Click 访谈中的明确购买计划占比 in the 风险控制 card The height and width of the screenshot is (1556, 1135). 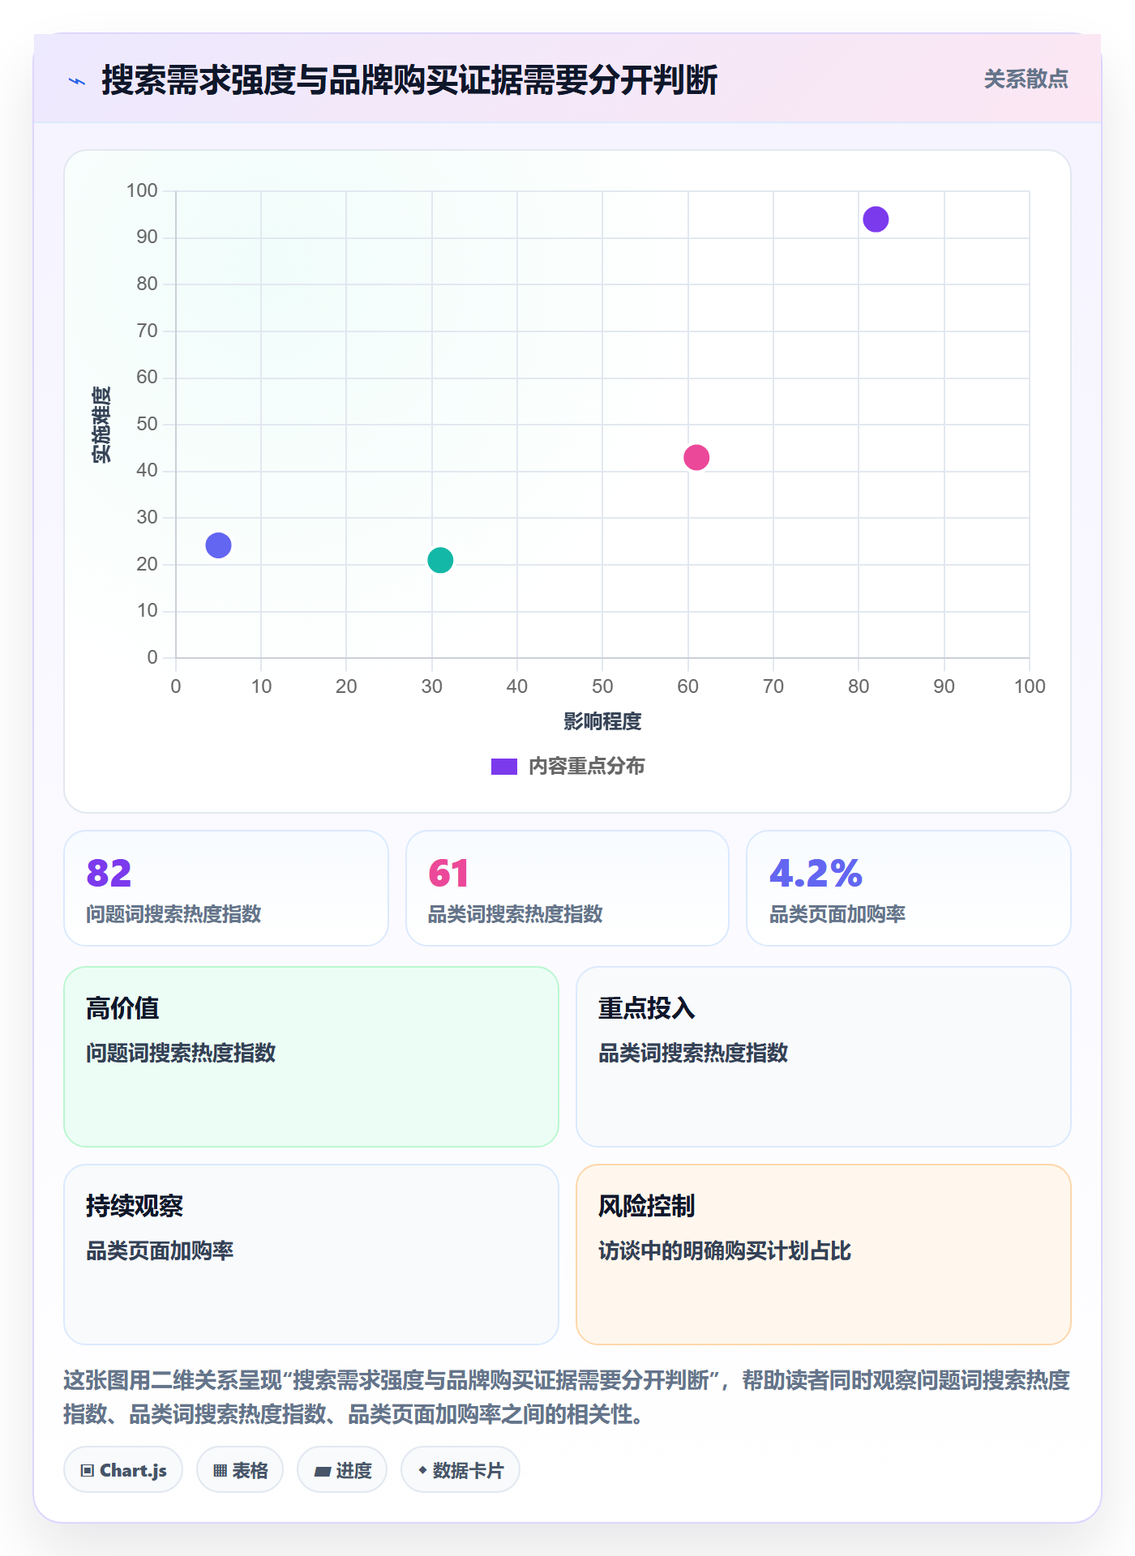pyautogui.click(x=725, y=1250)
